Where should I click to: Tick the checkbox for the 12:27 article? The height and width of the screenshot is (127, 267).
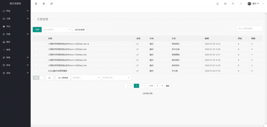[x=36, y=54]
